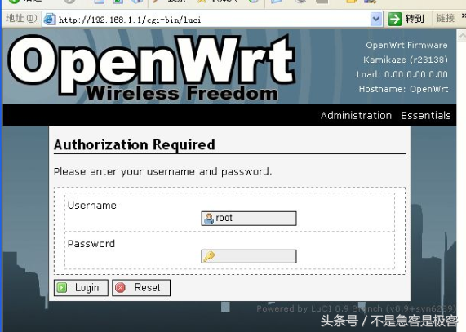Click the 'Authorization Required' heading

point(135,145)
